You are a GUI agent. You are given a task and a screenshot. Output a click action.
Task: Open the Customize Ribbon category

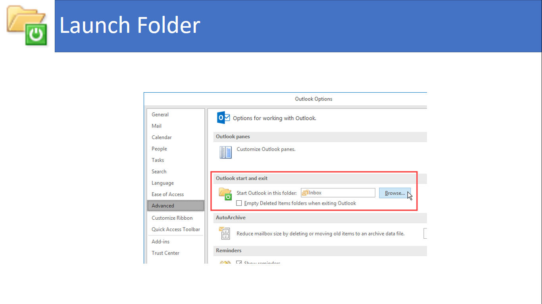[175, 218]
